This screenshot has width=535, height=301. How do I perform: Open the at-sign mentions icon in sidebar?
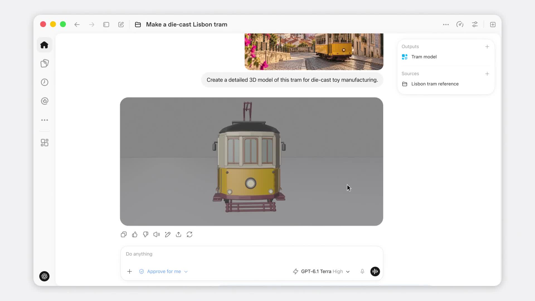point(45,101)
